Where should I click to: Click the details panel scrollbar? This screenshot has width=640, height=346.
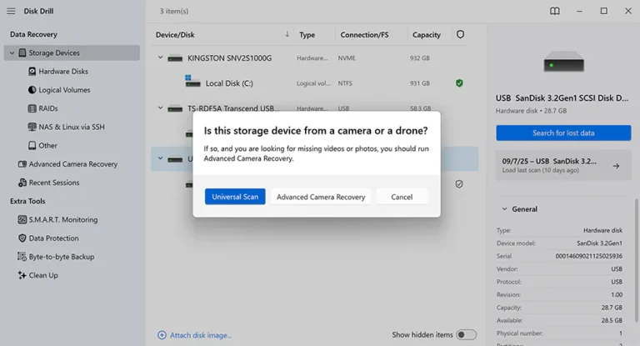[637, 260]
